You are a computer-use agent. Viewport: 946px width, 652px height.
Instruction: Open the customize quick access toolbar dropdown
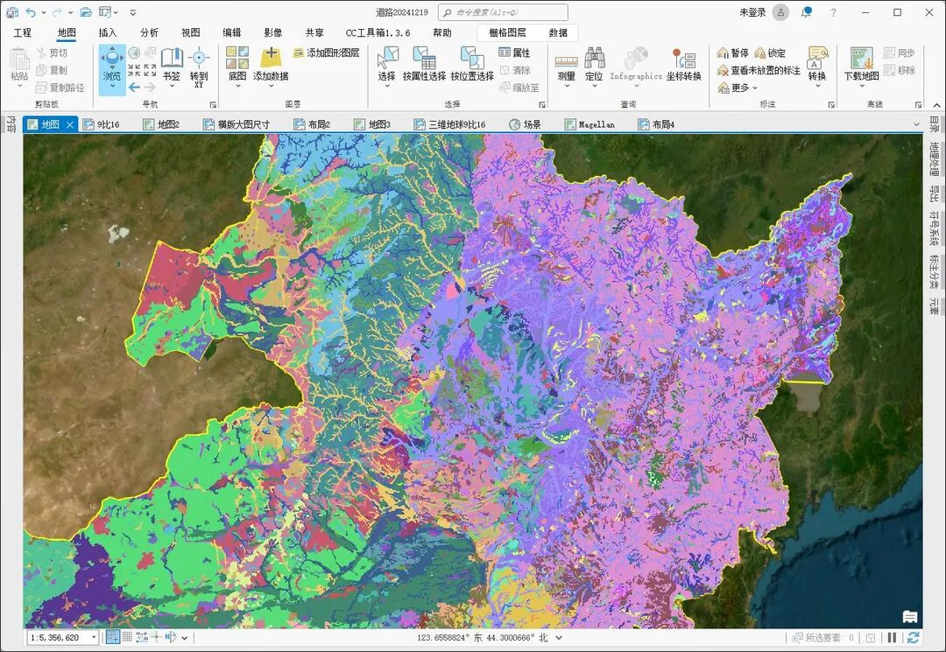pyautogui.click(x=133, y=12)
